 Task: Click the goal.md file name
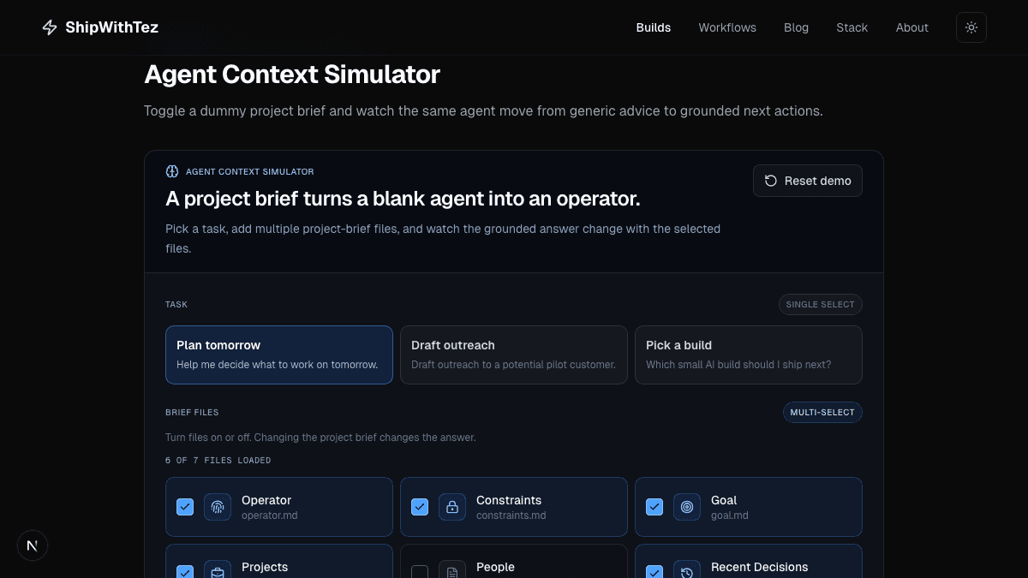click(x=730, y=515)
